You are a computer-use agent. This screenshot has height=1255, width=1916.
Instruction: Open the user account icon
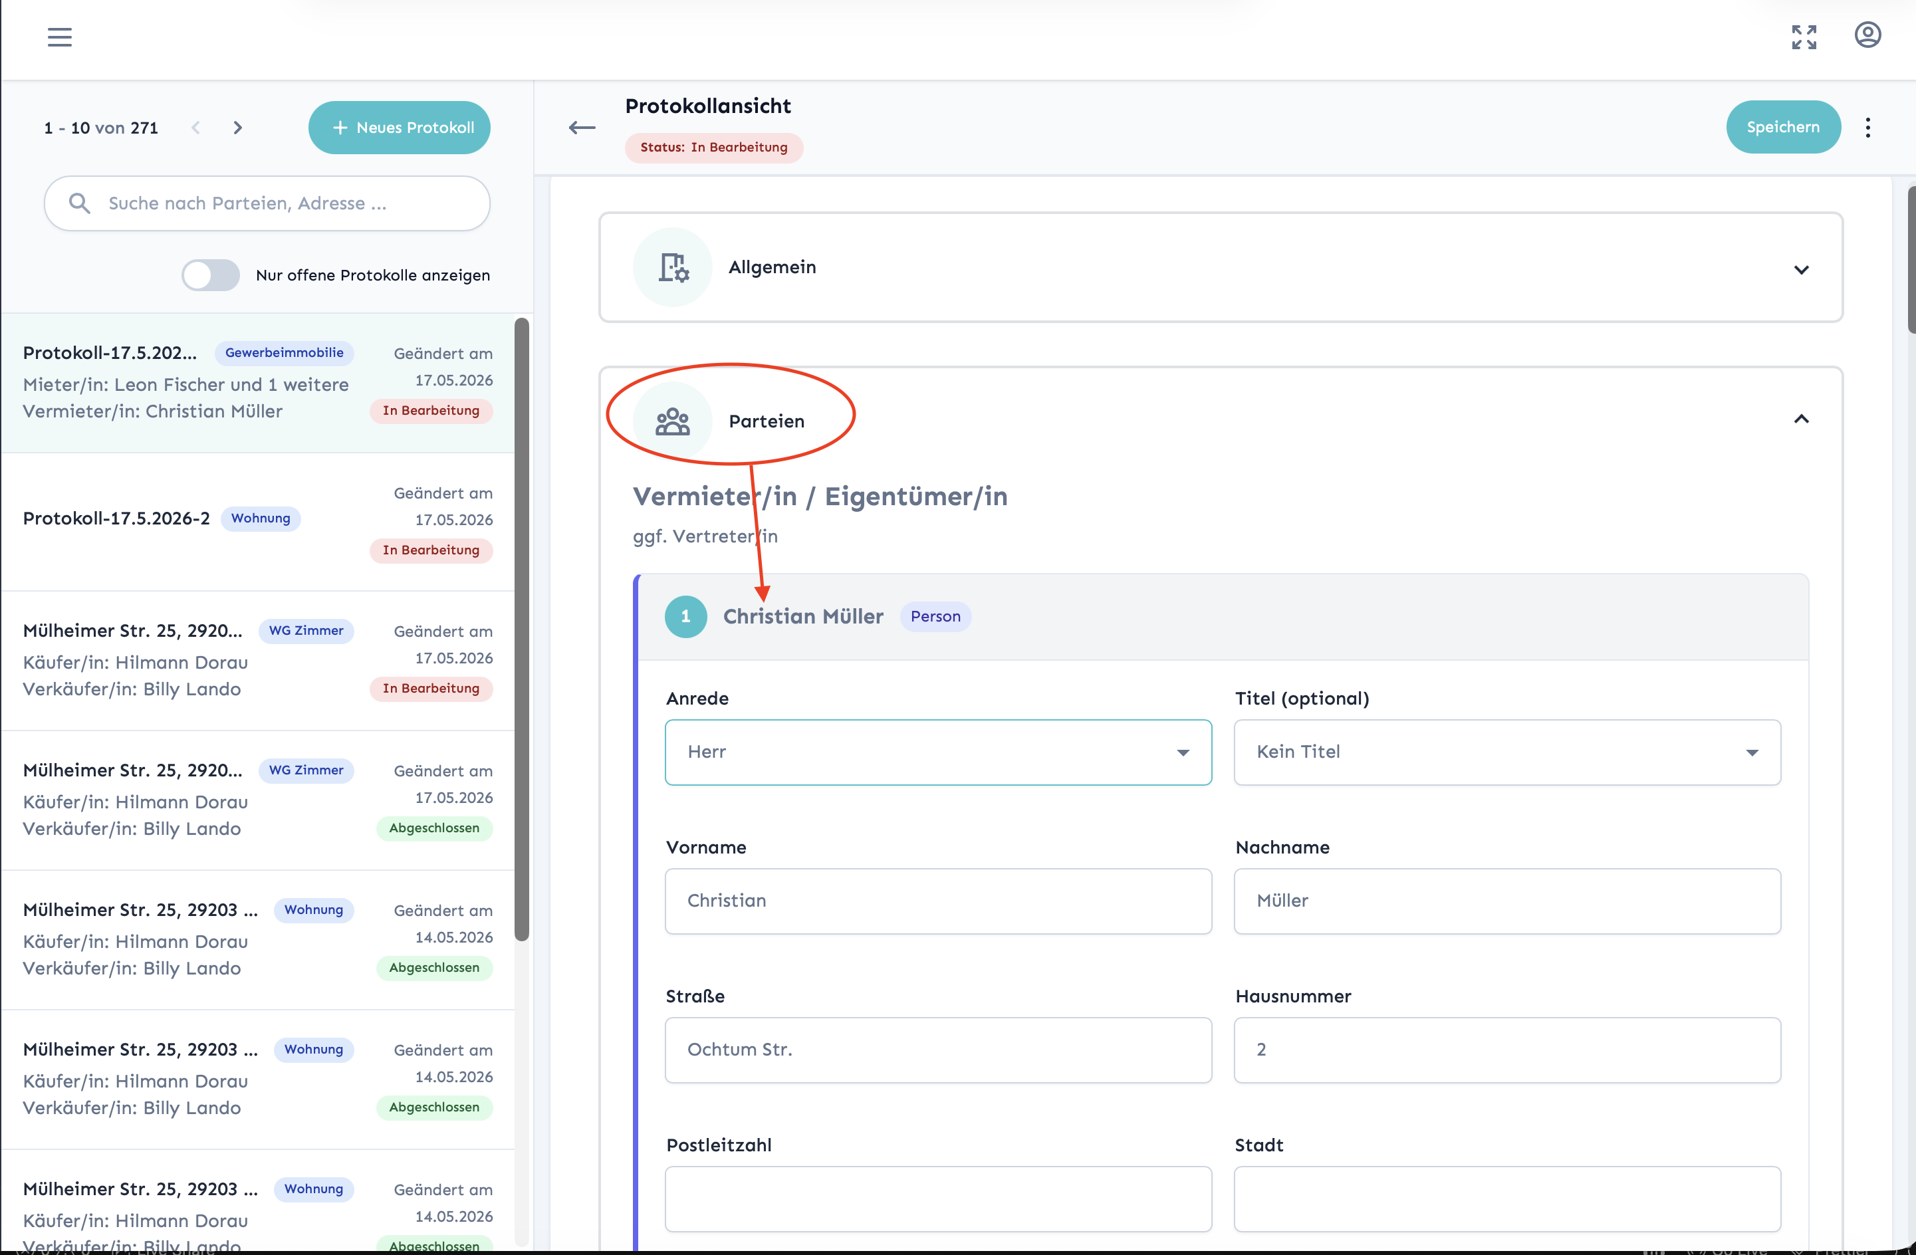(1867, 35)
